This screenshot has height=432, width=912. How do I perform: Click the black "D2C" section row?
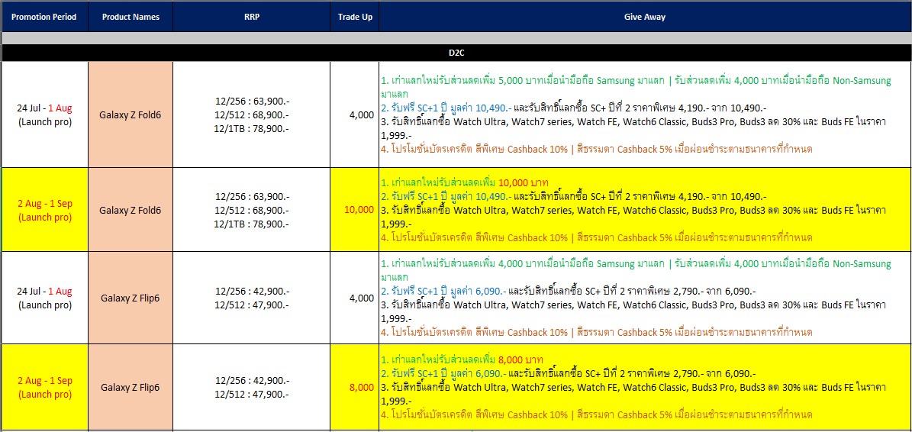pyautogui.click(x=456, y=53)
